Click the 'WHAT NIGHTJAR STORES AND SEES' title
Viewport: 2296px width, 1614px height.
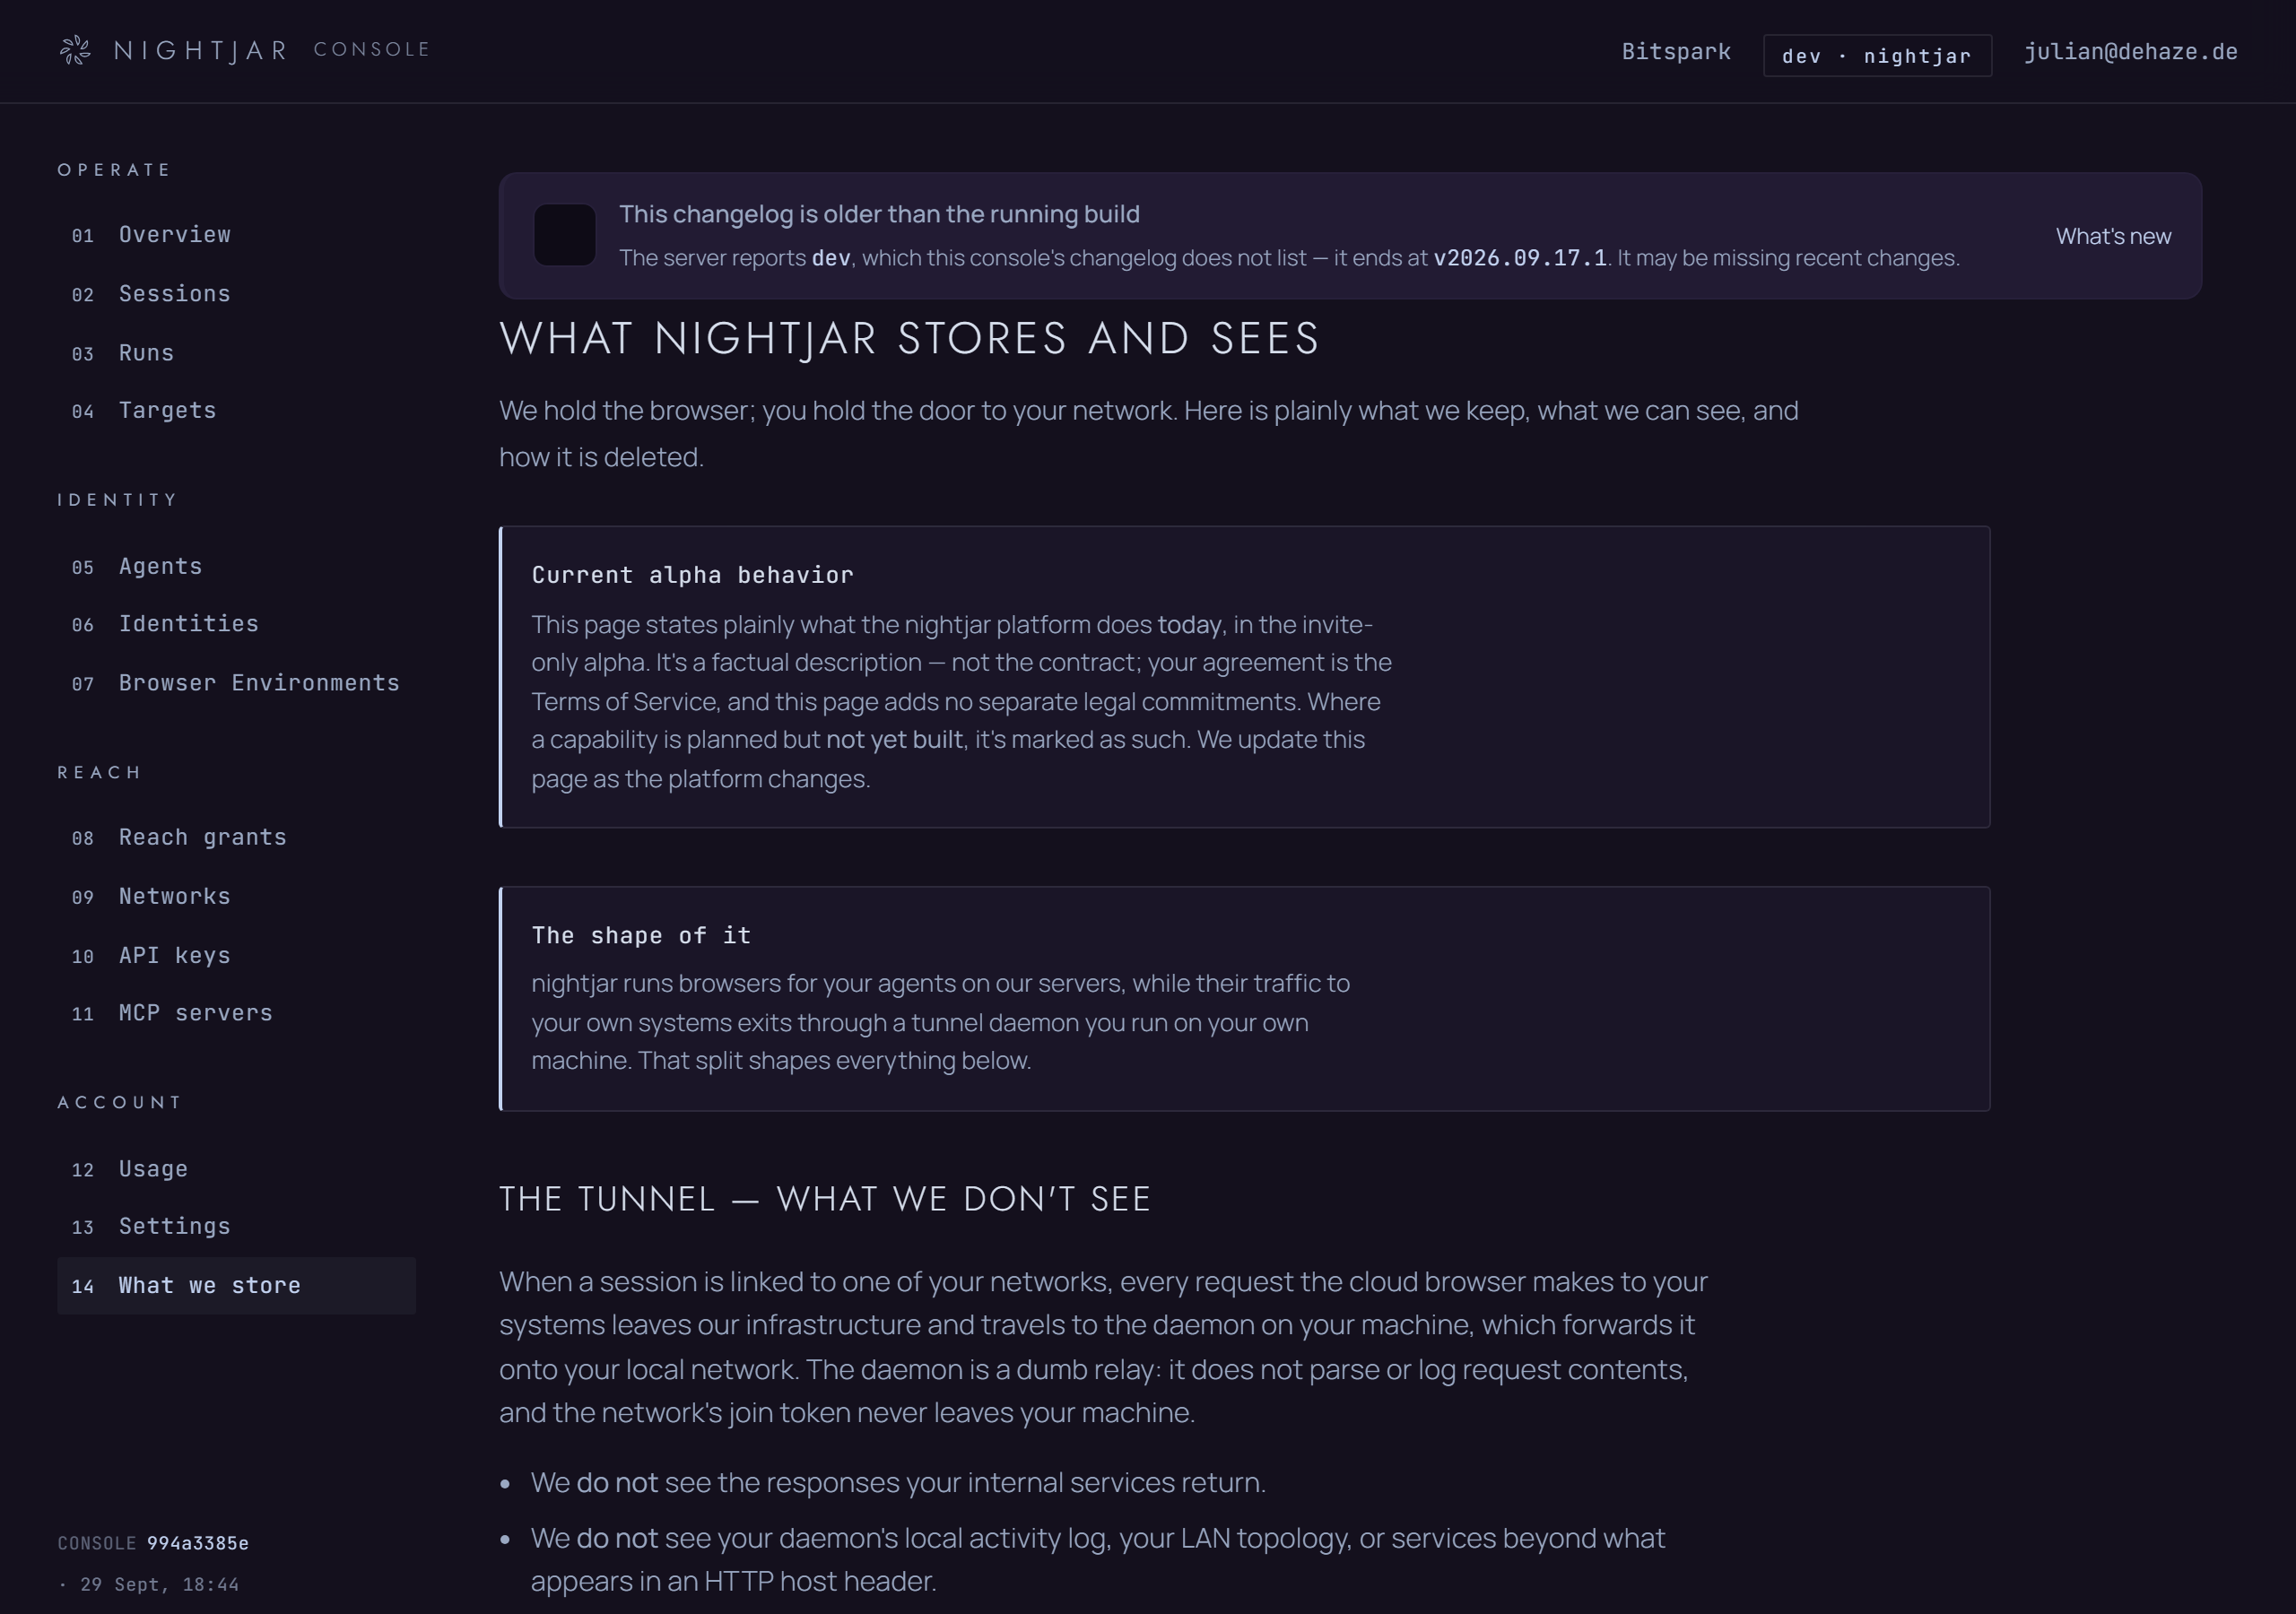[910, 338]
